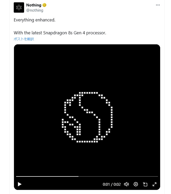Click the Snapdragon 8s Gen 4 text line
Viewport: 171px width, 194px height.
tap(60, 33)
